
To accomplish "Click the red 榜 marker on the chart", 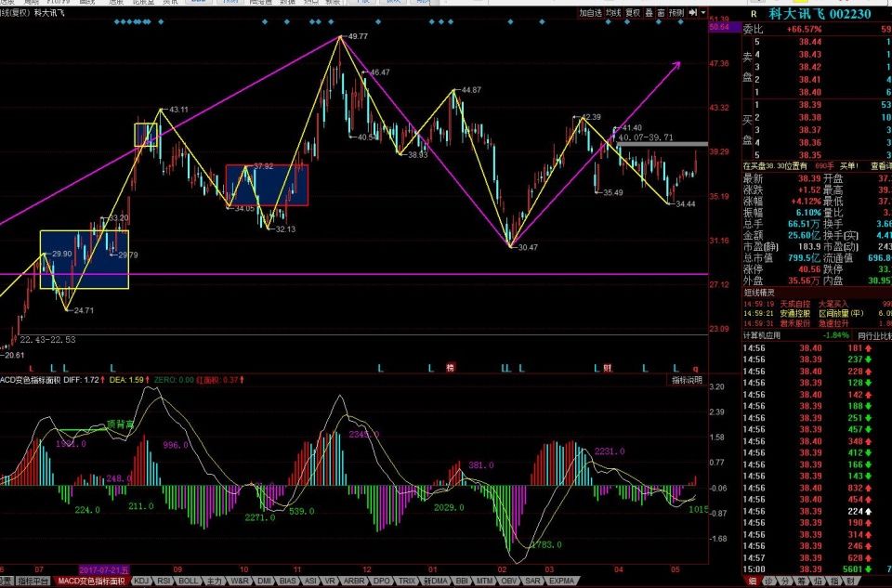I will tap(451, 368).
